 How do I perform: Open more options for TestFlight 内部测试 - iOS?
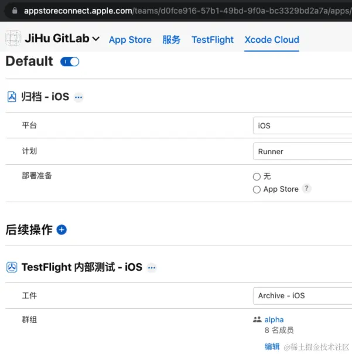pyautogui.click(x=152, y=268)
